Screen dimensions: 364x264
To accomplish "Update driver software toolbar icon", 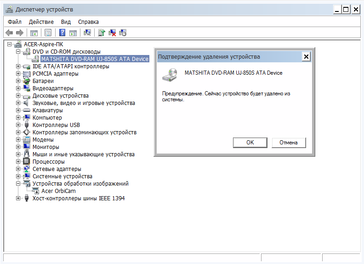I will pos(102,33).
